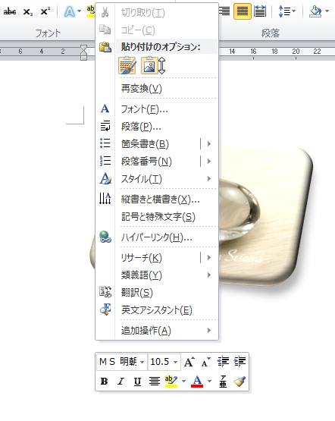Apply the red font color swatch button
This screenshot has width=335, height=421.
197,381
